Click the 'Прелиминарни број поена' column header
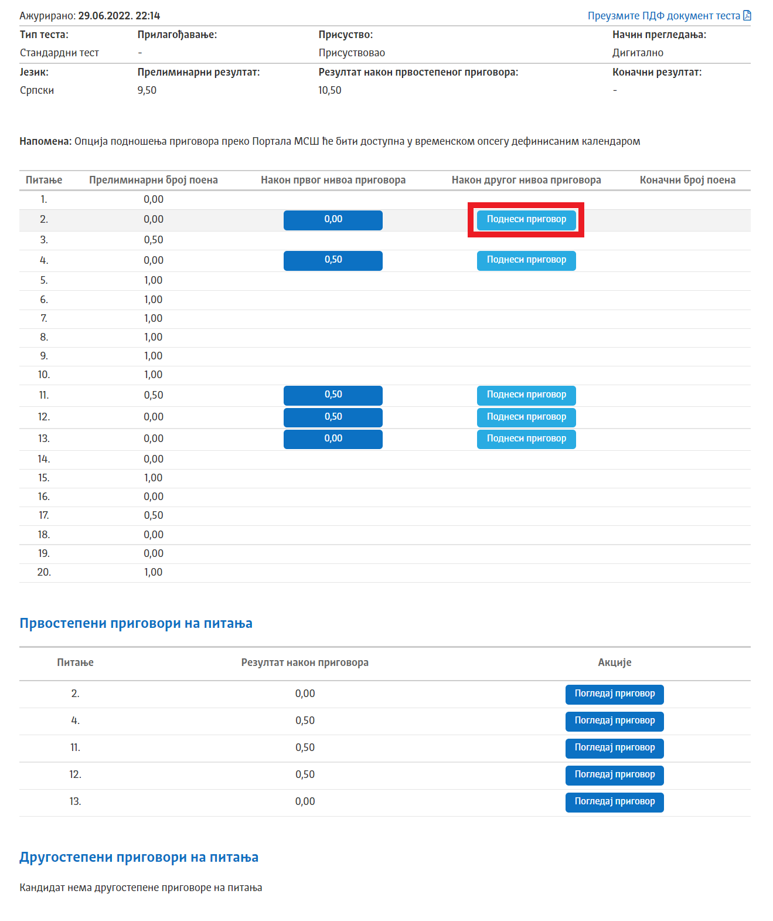The width and height of the screenshot is (773, 921). point(154,180)
